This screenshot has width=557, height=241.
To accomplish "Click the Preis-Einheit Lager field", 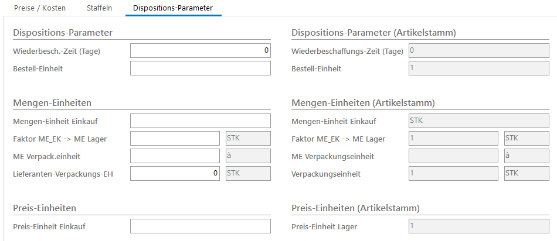I will click(x=478, y=226).
